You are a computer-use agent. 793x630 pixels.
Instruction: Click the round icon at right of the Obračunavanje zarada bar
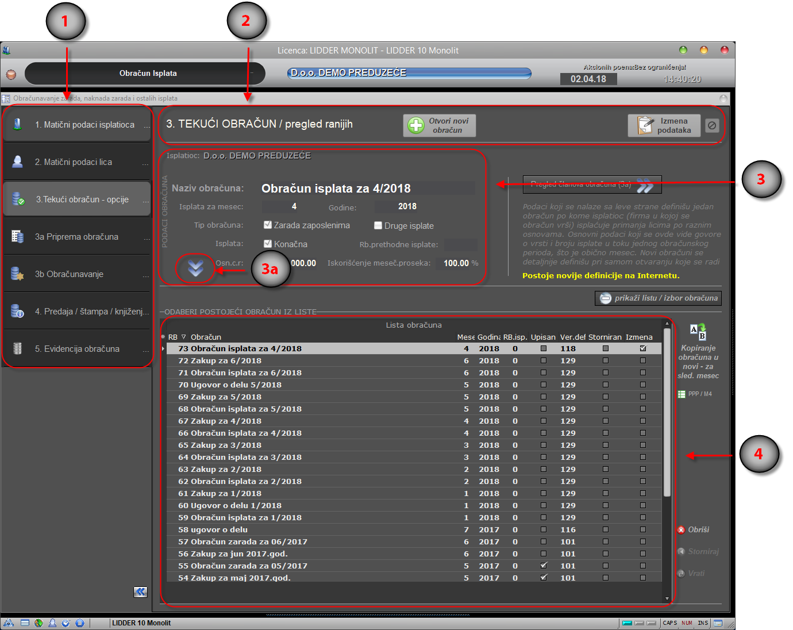point(723,98)
